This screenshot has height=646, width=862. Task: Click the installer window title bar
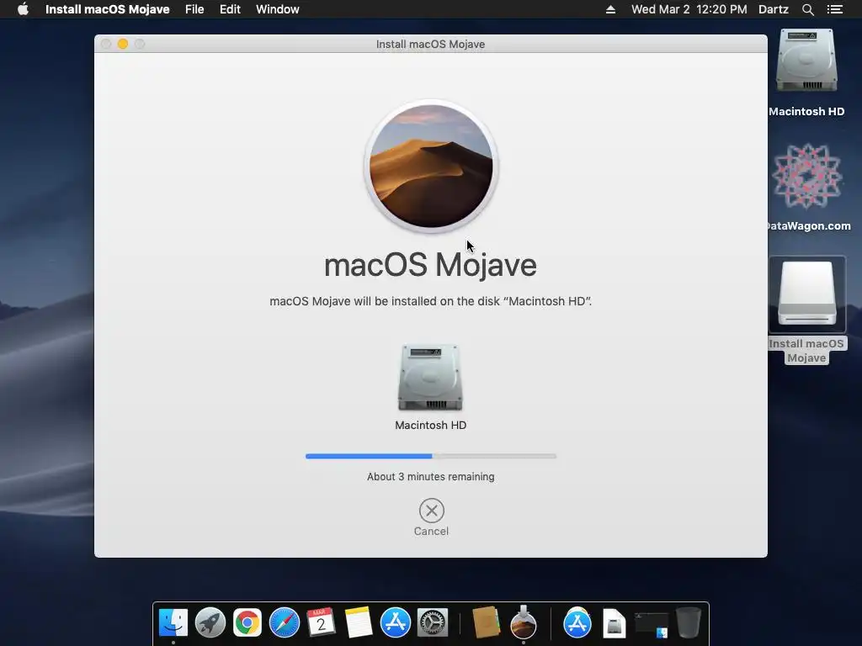tap(430, 44)
